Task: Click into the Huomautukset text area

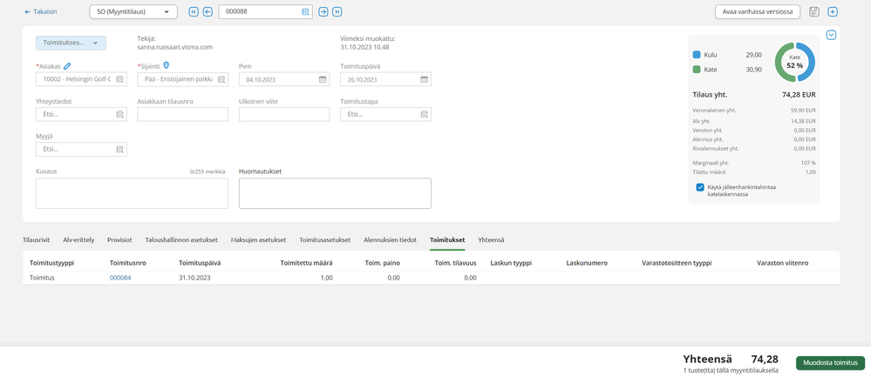Action: [x=335, y=193]
